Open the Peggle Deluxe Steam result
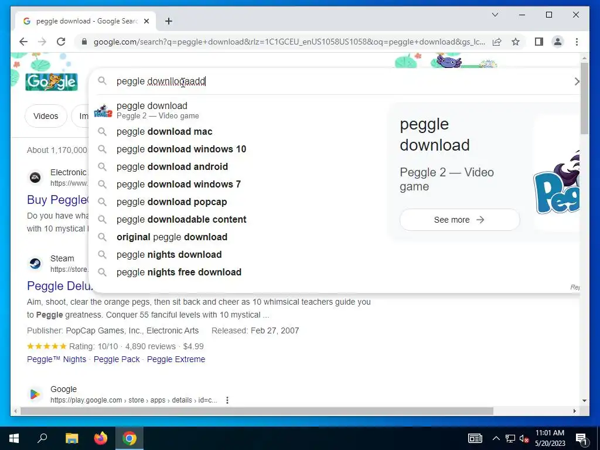The height and width of the screenshot is (450, 600). pyautogui.click(x=60, y=286)
